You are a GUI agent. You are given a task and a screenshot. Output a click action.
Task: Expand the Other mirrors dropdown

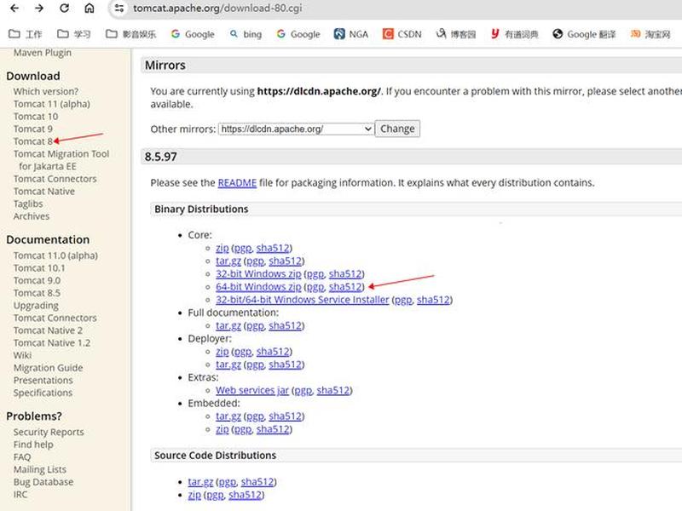[296, 129]
